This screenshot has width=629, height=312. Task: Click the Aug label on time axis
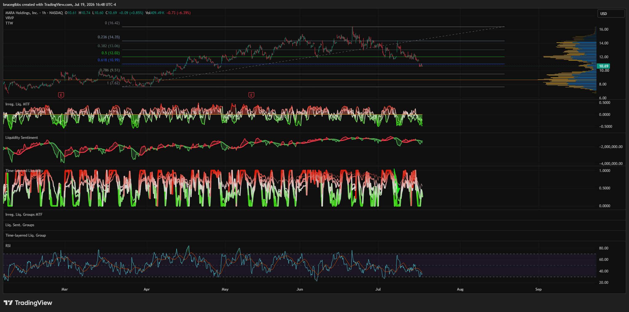(x=460, y=289)
